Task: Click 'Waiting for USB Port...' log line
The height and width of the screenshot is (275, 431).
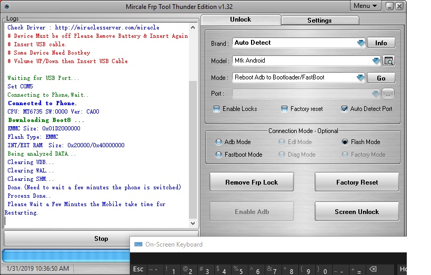Action: 43,78
